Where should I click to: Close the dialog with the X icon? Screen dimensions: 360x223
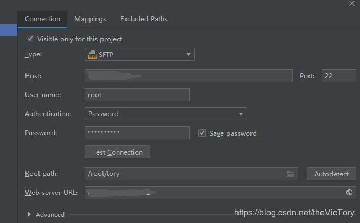350,3
